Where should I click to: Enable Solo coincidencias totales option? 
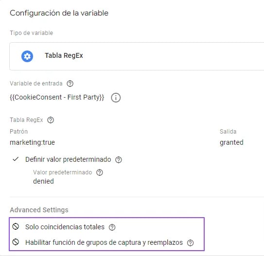[16, 226]
